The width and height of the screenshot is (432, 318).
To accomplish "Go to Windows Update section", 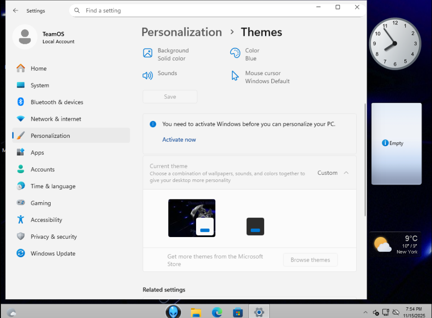I will pos(53,254).
